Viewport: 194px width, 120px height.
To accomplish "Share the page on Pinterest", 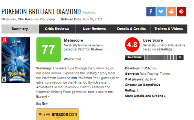I will [181, 12].
